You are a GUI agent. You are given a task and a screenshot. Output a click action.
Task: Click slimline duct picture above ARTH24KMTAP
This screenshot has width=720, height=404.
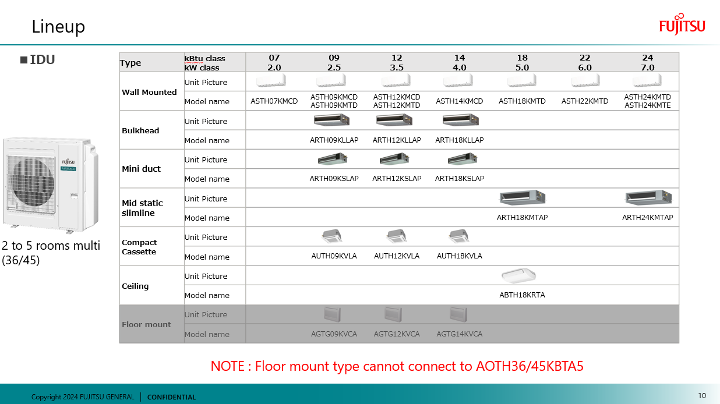point(648,197)
